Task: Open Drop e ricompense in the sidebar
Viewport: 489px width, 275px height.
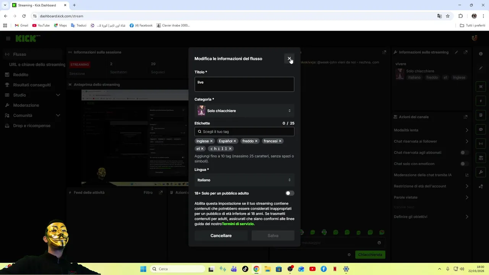Action: click(x=32, y=126)
